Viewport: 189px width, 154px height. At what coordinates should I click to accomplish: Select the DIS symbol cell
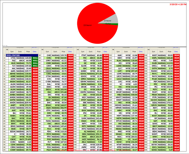(48, 95)
